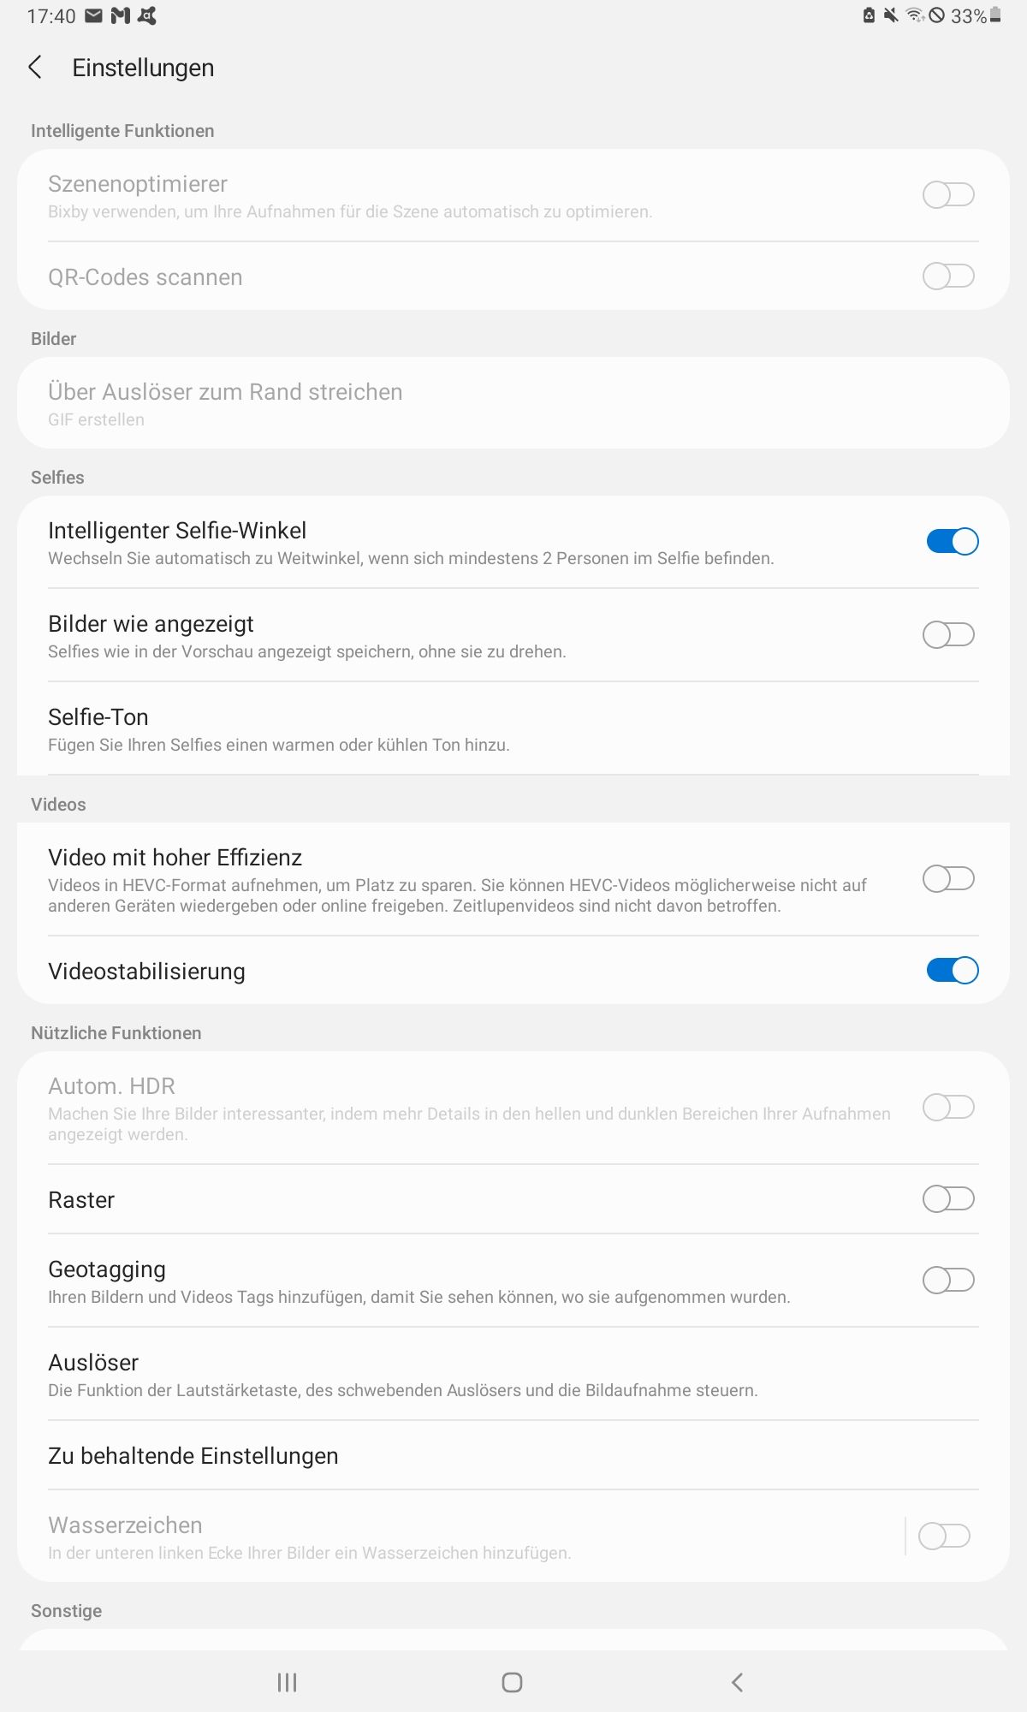Open Über Auslöser zum Rand streichen
This screenshot has height=1712, width=1027.
[x=513, y=403]
